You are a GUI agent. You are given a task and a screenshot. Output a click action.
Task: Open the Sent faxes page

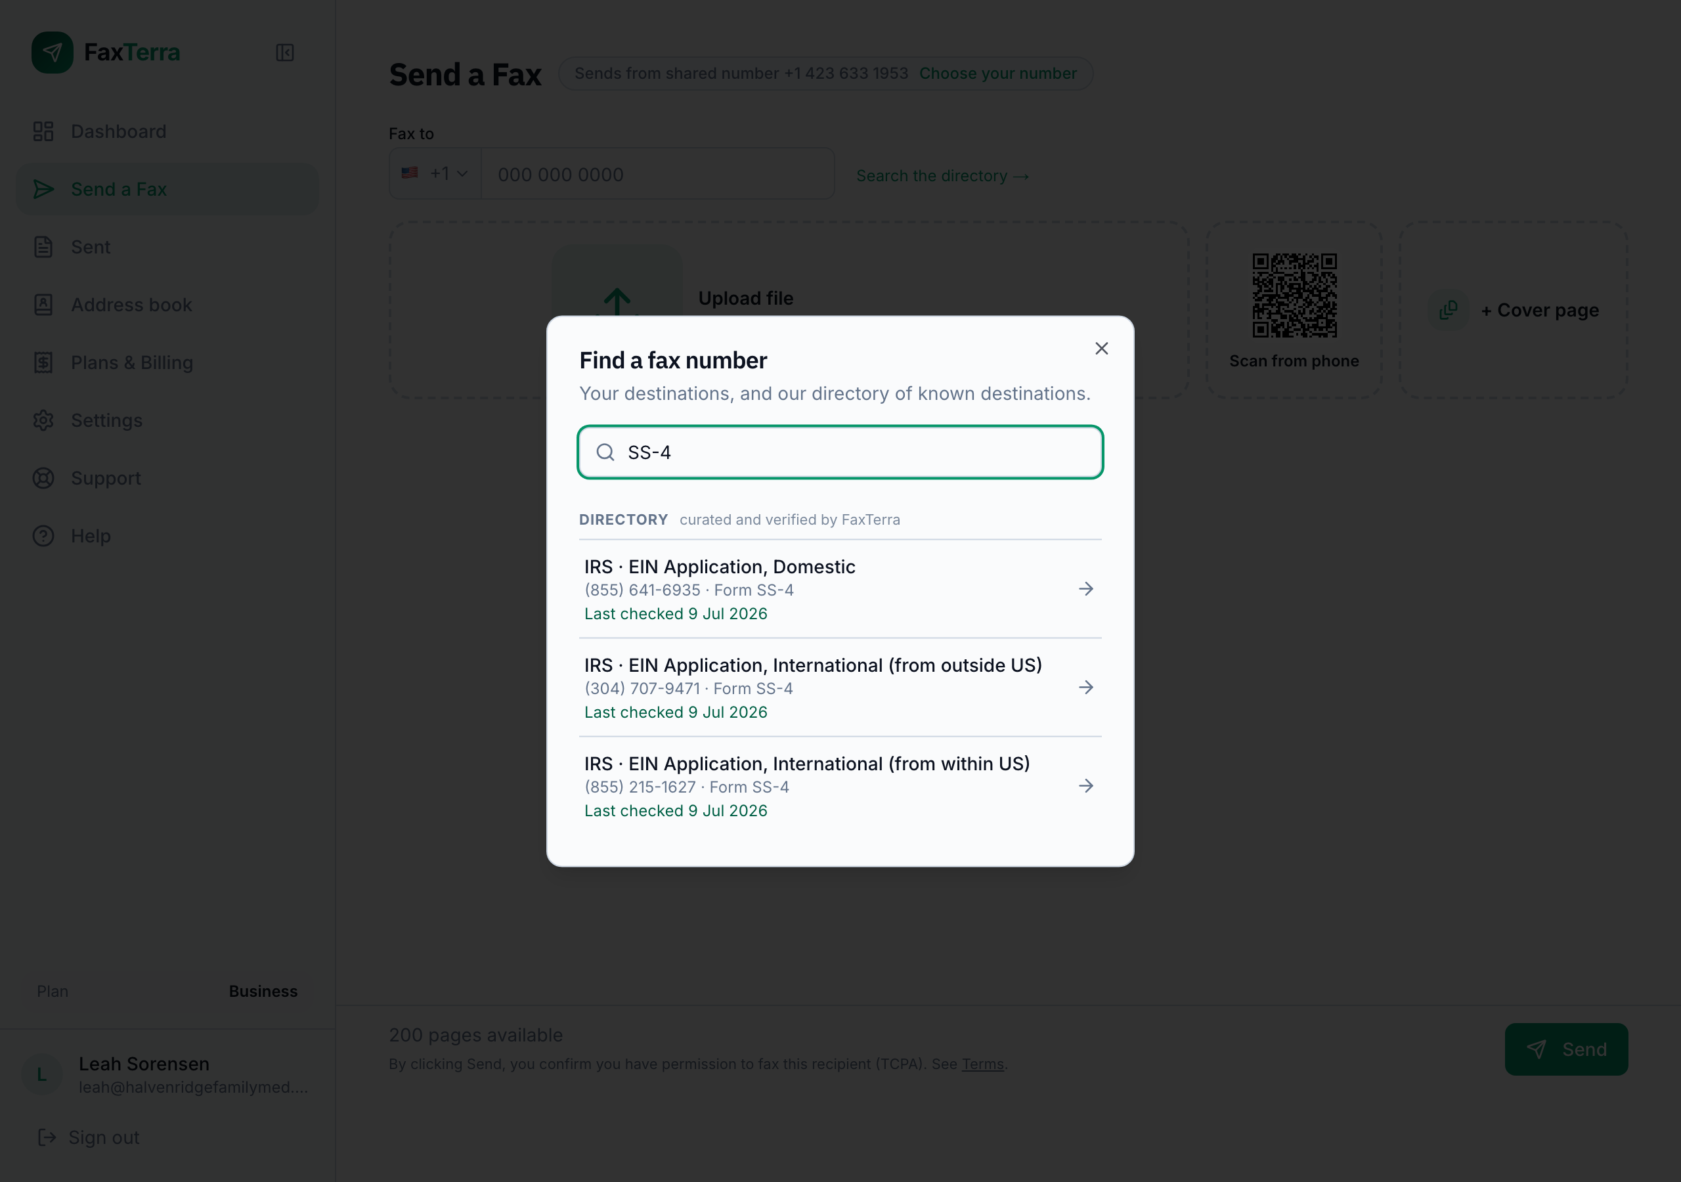coord(167,247)
